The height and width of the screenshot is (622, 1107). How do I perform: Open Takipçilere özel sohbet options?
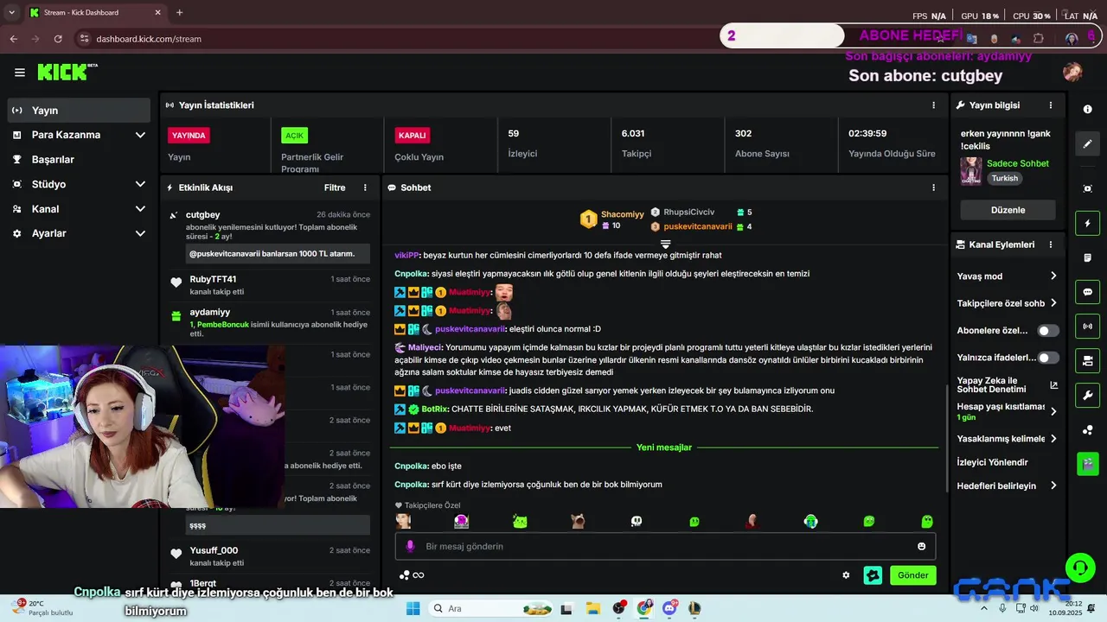tap(1008, 303)
